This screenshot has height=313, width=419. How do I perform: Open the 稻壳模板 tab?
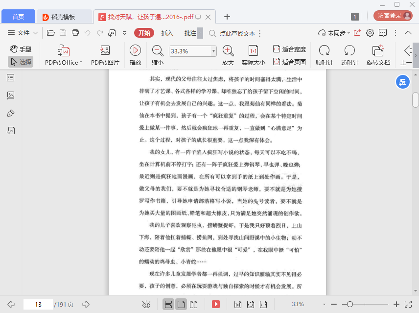63,17
